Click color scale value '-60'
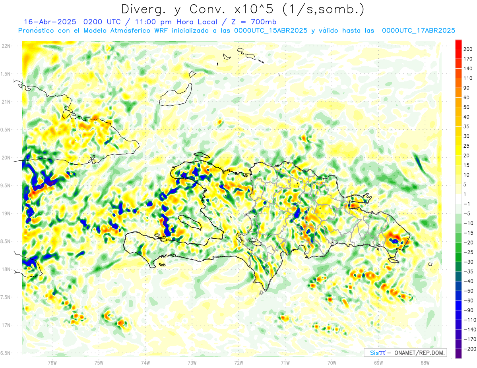The image size is (477, 368). click(x=468, y=301)
